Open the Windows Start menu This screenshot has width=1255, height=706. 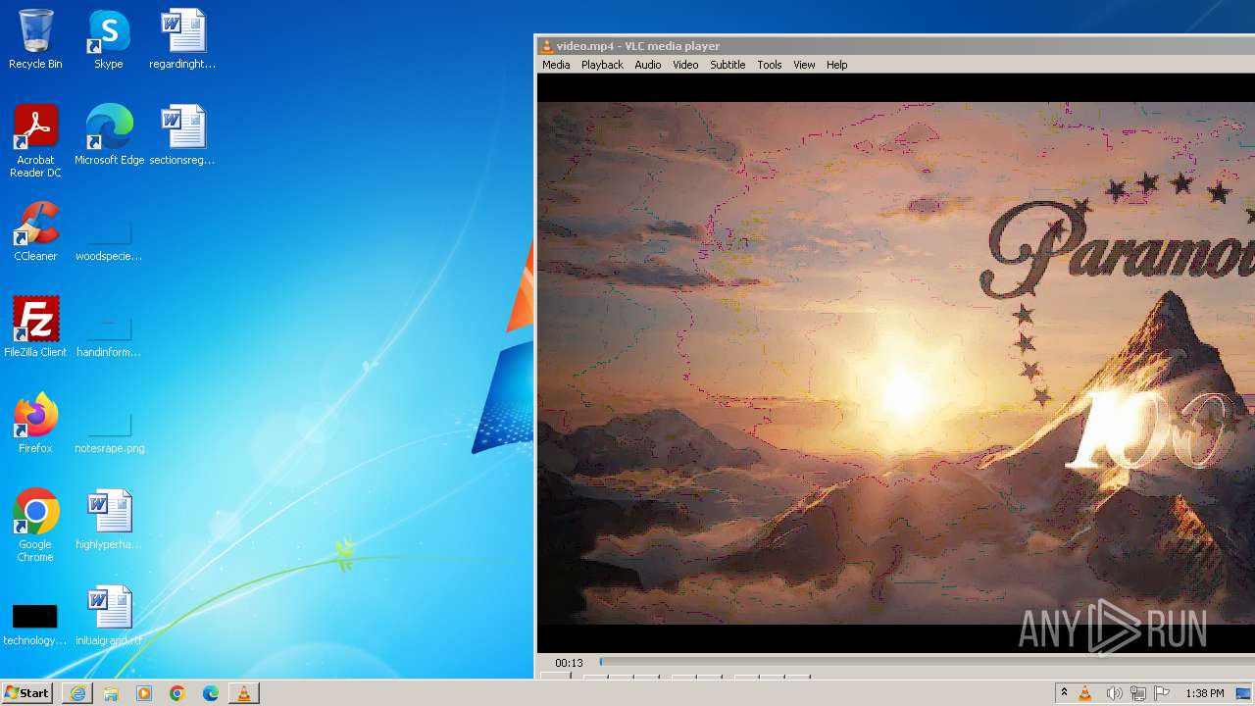click(26, 693)
